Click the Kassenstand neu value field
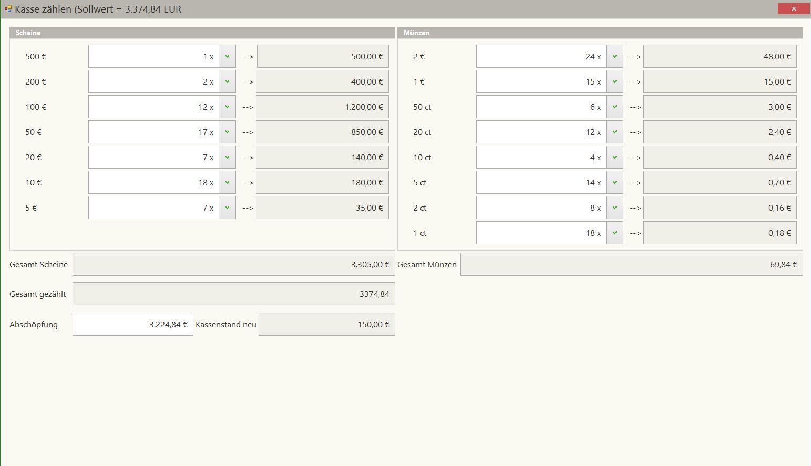The height and width of the screenshot is (466, 811). [x=326, y=324]
